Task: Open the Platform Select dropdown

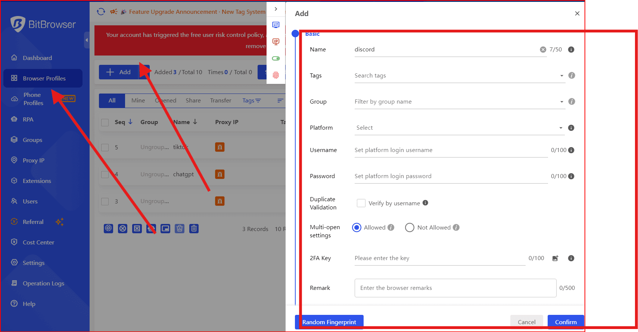Action: tap(459, 128)
